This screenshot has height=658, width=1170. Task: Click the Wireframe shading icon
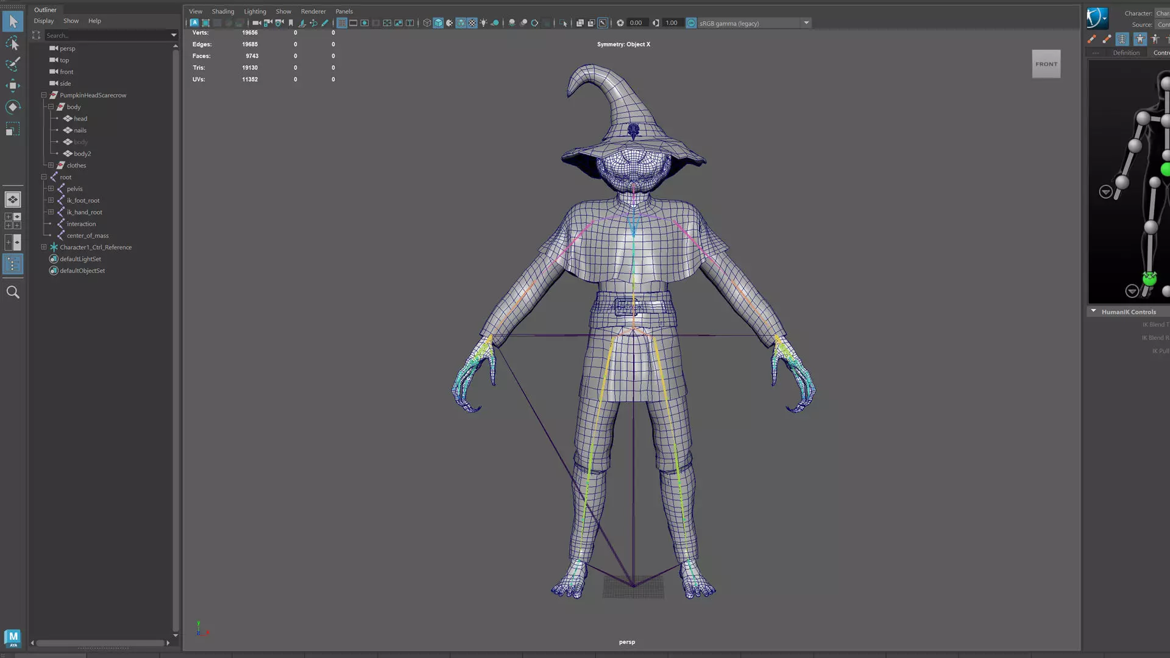427,23
